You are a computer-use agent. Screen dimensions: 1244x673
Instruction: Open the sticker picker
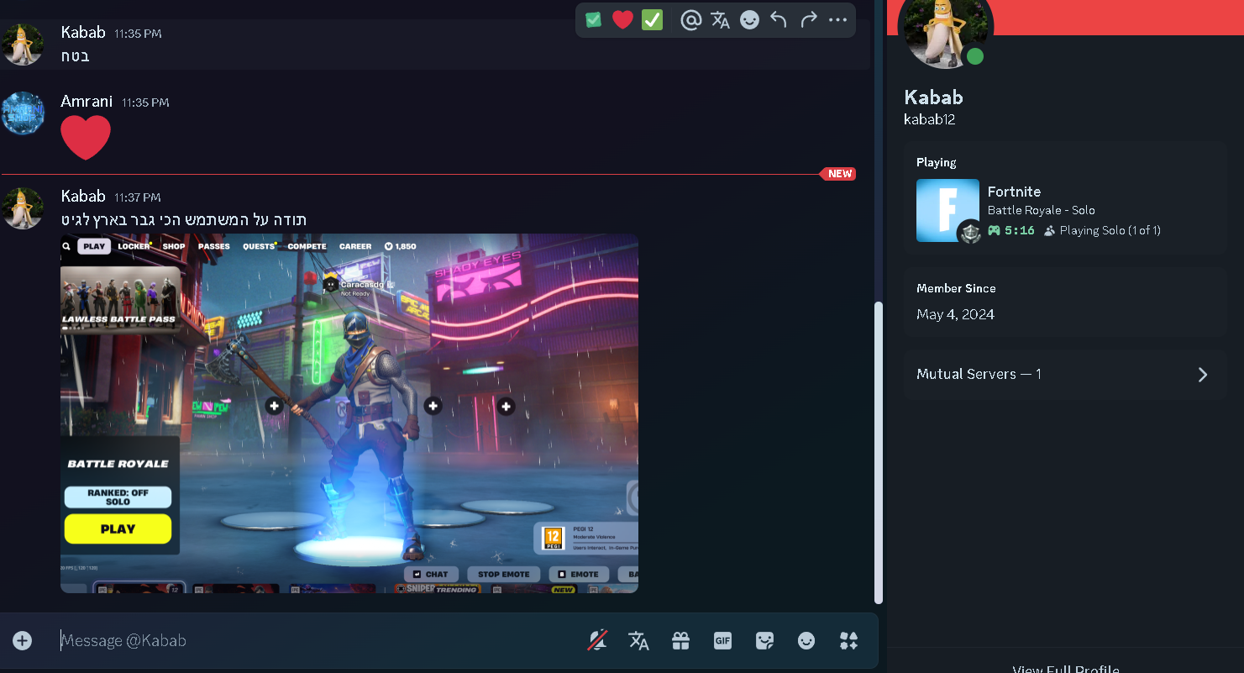(x=764, y=641)
